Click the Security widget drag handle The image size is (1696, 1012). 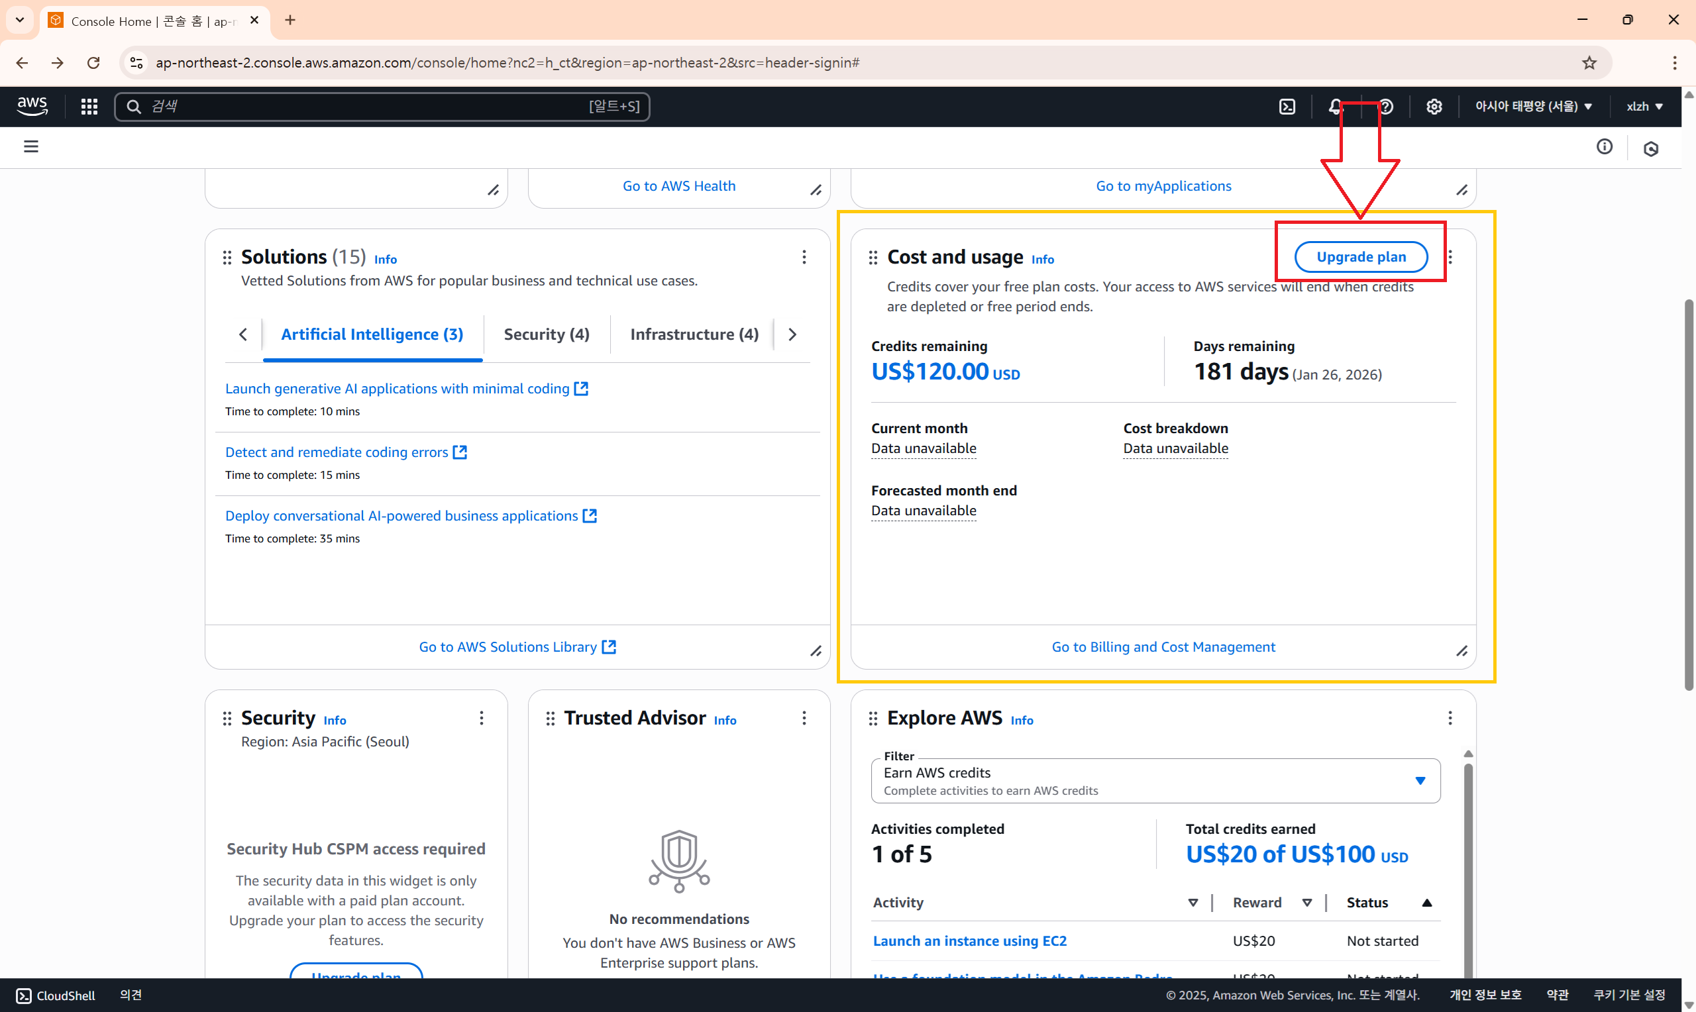(227, 718)
